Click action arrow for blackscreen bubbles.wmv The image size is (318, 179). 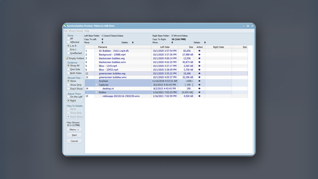[x=199, y=62]
